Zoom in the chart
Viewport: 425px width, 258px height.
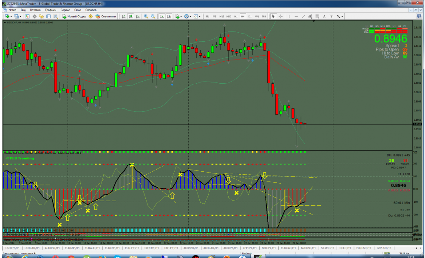146,16
